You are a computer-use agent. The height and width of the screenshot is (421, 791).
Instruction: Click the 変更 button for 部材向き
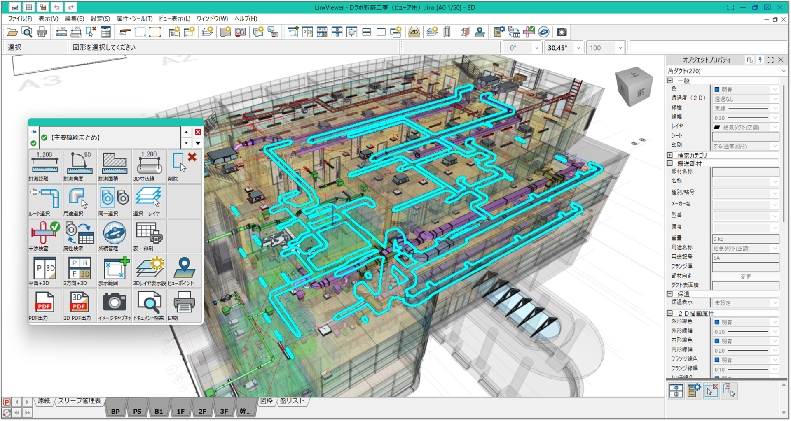(745, 277)
